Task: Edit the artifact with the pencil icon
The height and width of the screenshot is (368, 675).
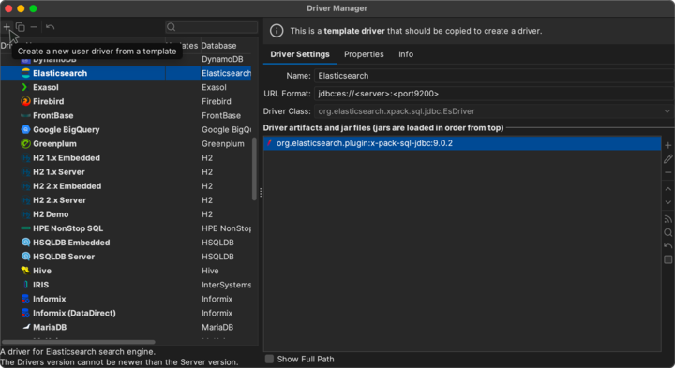Action: pos(668,159)
